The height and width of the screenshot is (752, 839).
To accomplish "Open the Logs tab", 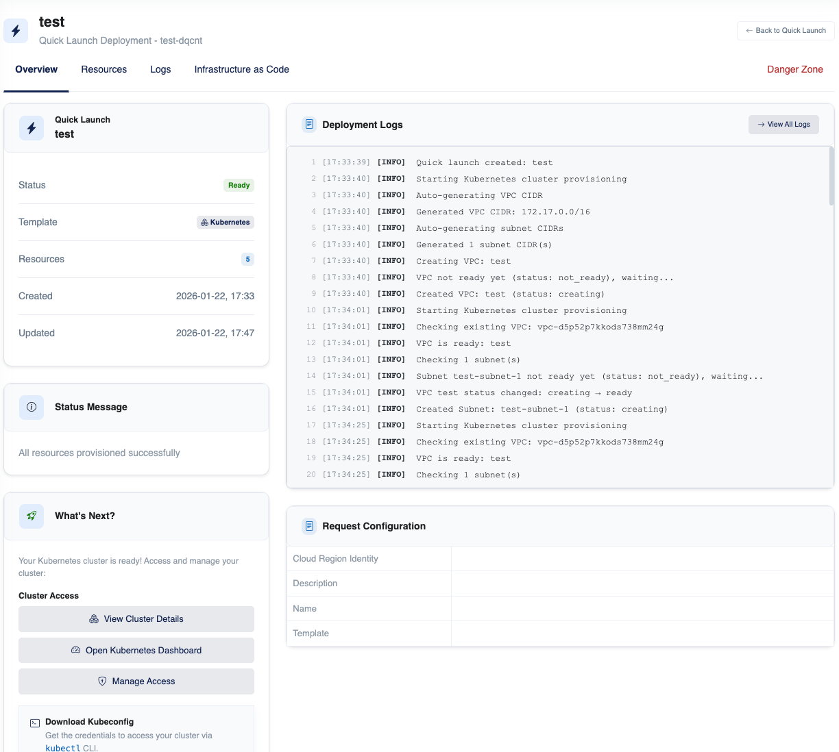I will coord(160,69).
